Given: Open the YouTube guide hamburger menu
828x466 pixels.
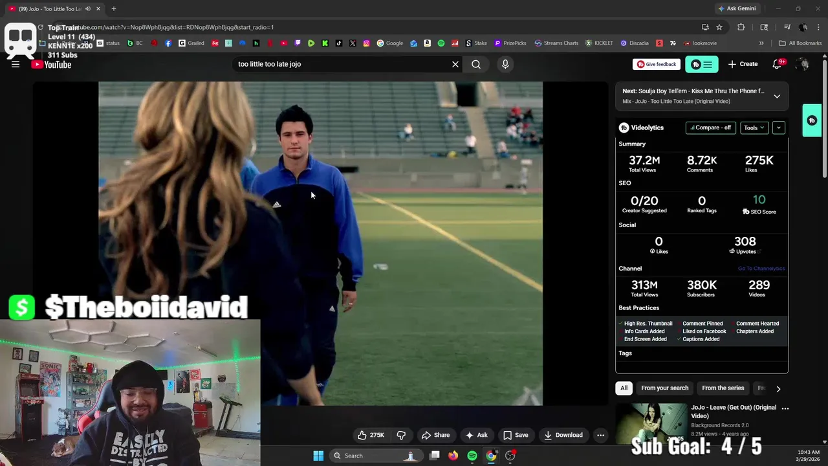Looking at the screenshot, I should [16, 64].
